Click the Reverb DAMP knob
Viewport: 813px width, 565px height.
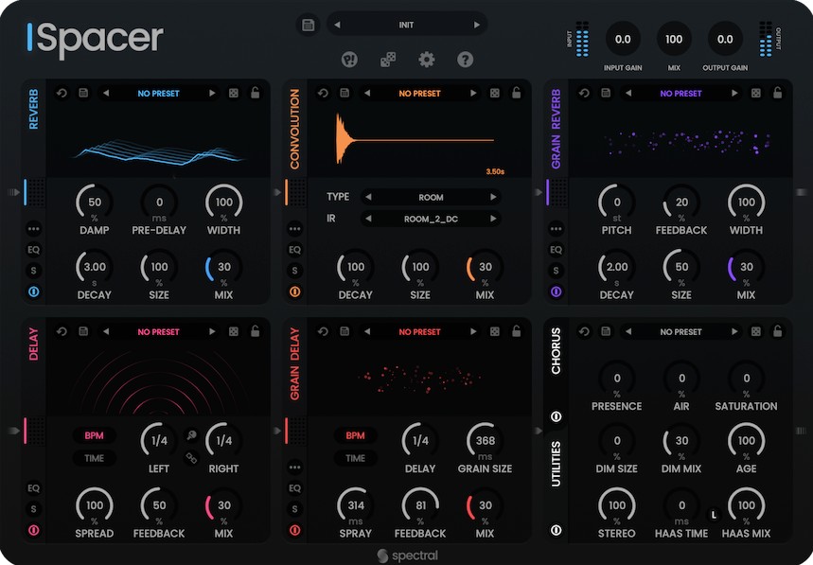coord(95,203)
